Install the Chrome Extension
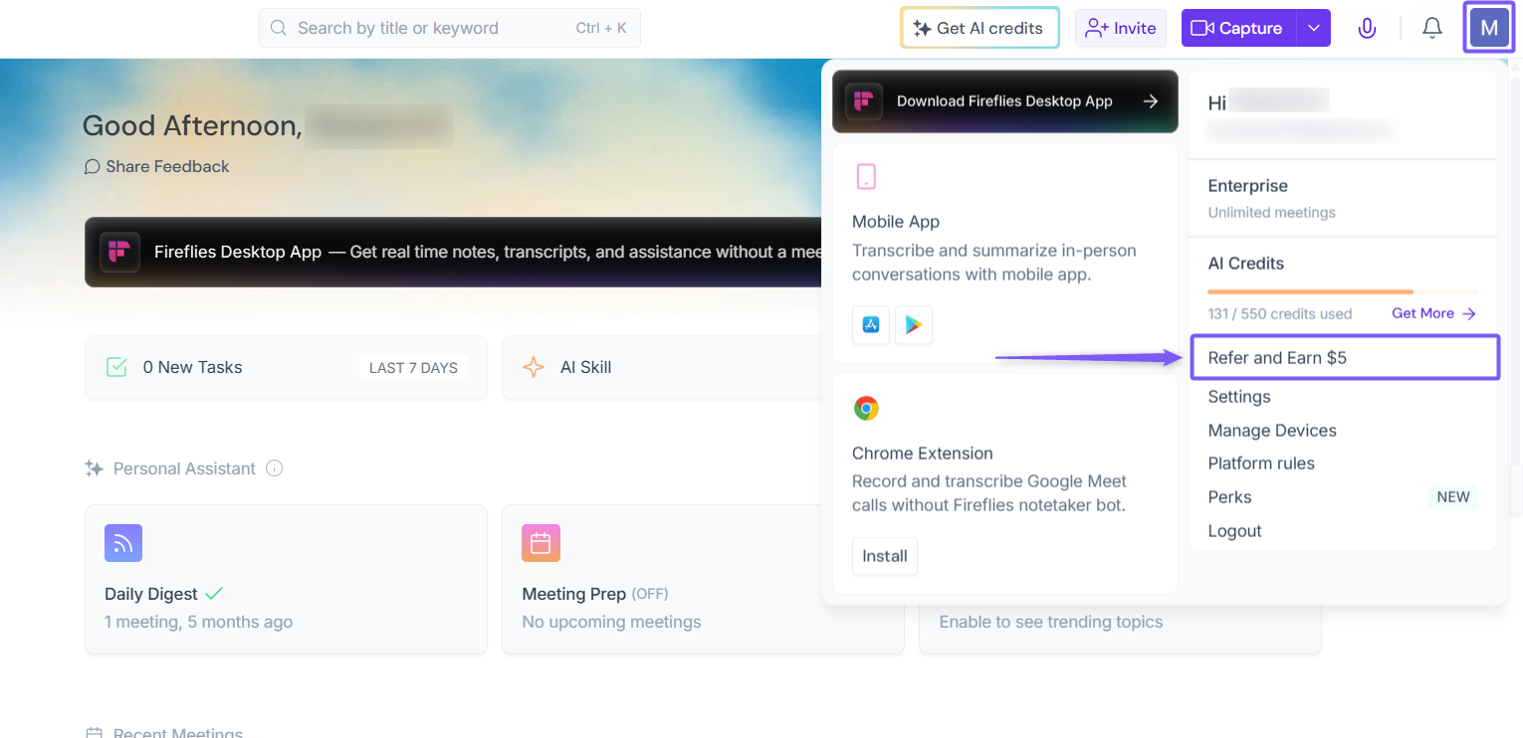The width and height of the screenshot is (1523, 738). click(885, 556)
